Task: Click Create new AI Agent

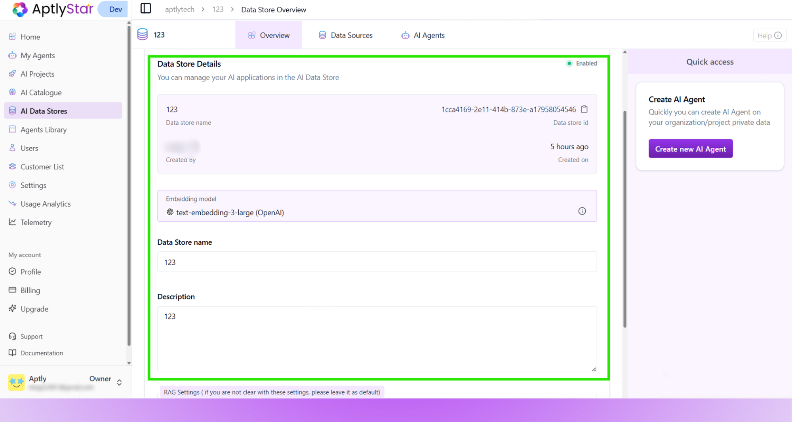Action: [690, 148]
